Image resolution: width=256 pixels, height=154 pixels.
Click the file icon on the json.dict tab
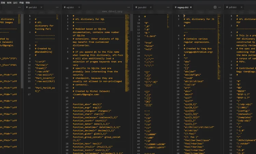pos(136,8)
